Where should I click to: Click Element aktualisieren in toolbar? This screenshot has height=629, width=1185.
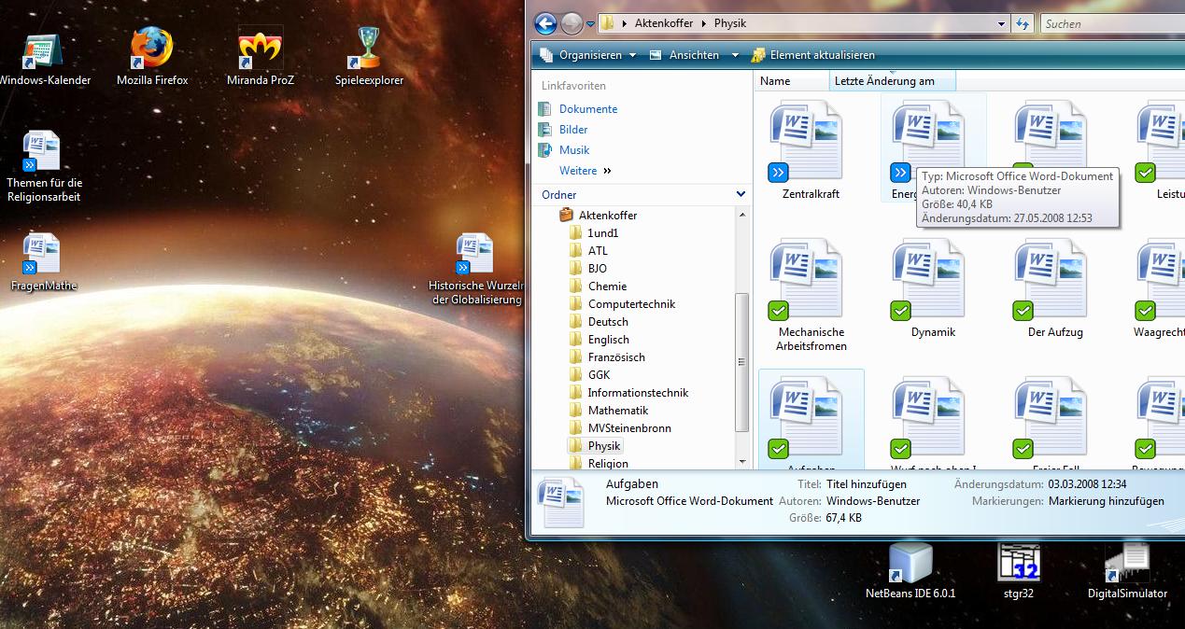pos(812,55)
